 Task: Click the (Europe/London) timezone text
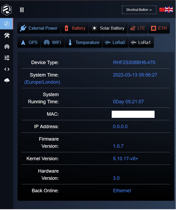point(42,82)
